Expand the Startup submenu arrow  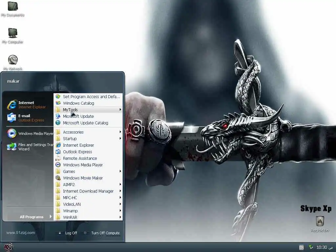click(120, 138)
